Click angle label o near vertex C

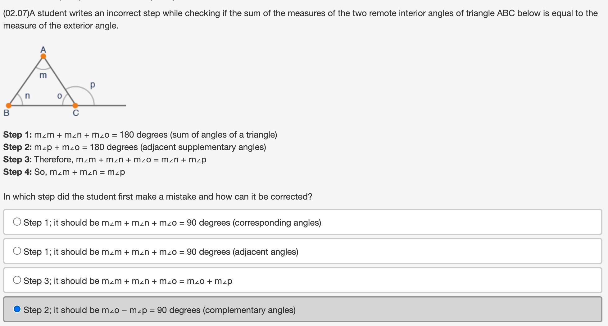pyautogui.click(x=60, y=96)
